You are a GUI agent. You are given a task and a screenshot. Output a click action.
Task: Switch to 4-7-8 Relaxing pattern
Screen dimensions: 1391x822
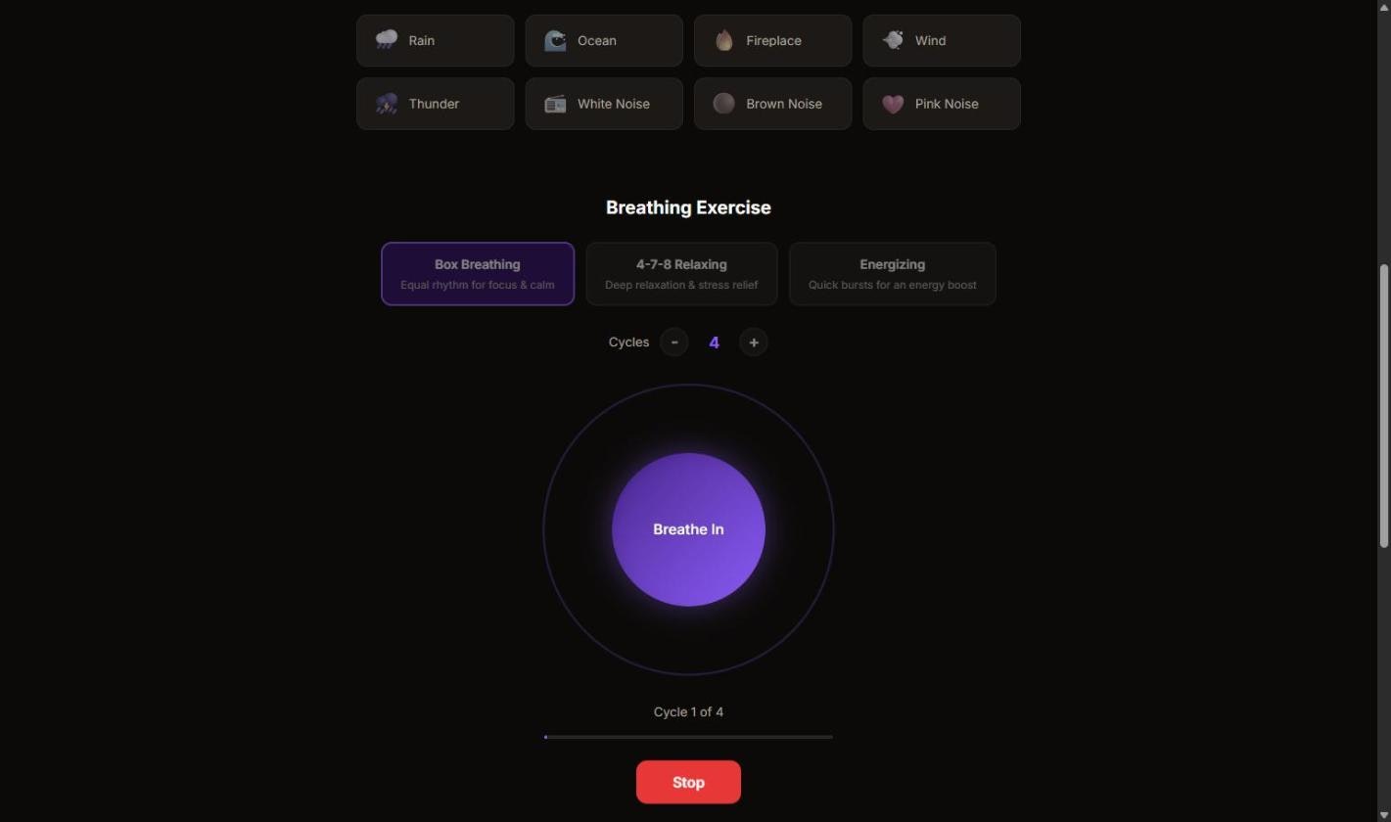[x=681, y=274]
